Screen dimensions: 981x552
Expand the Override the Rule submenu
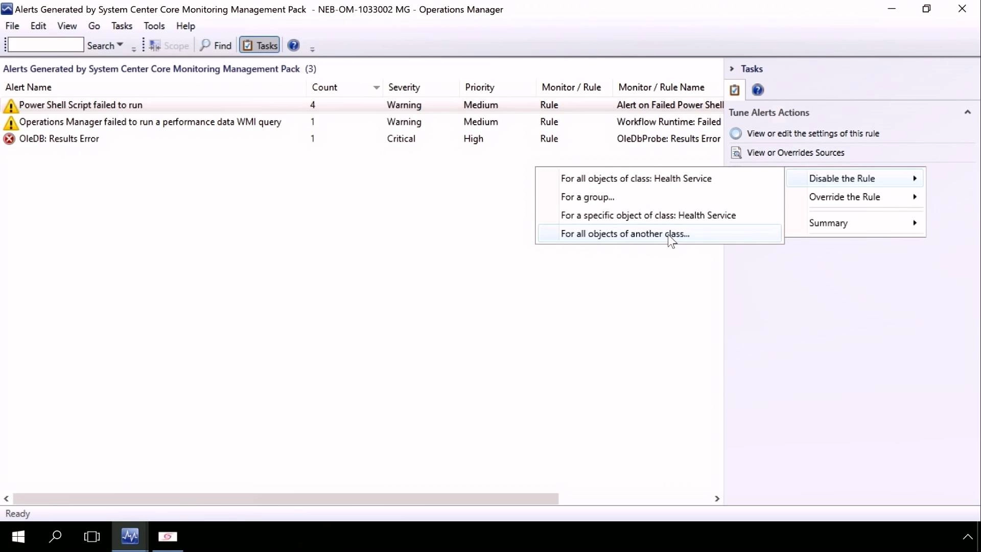855,197
